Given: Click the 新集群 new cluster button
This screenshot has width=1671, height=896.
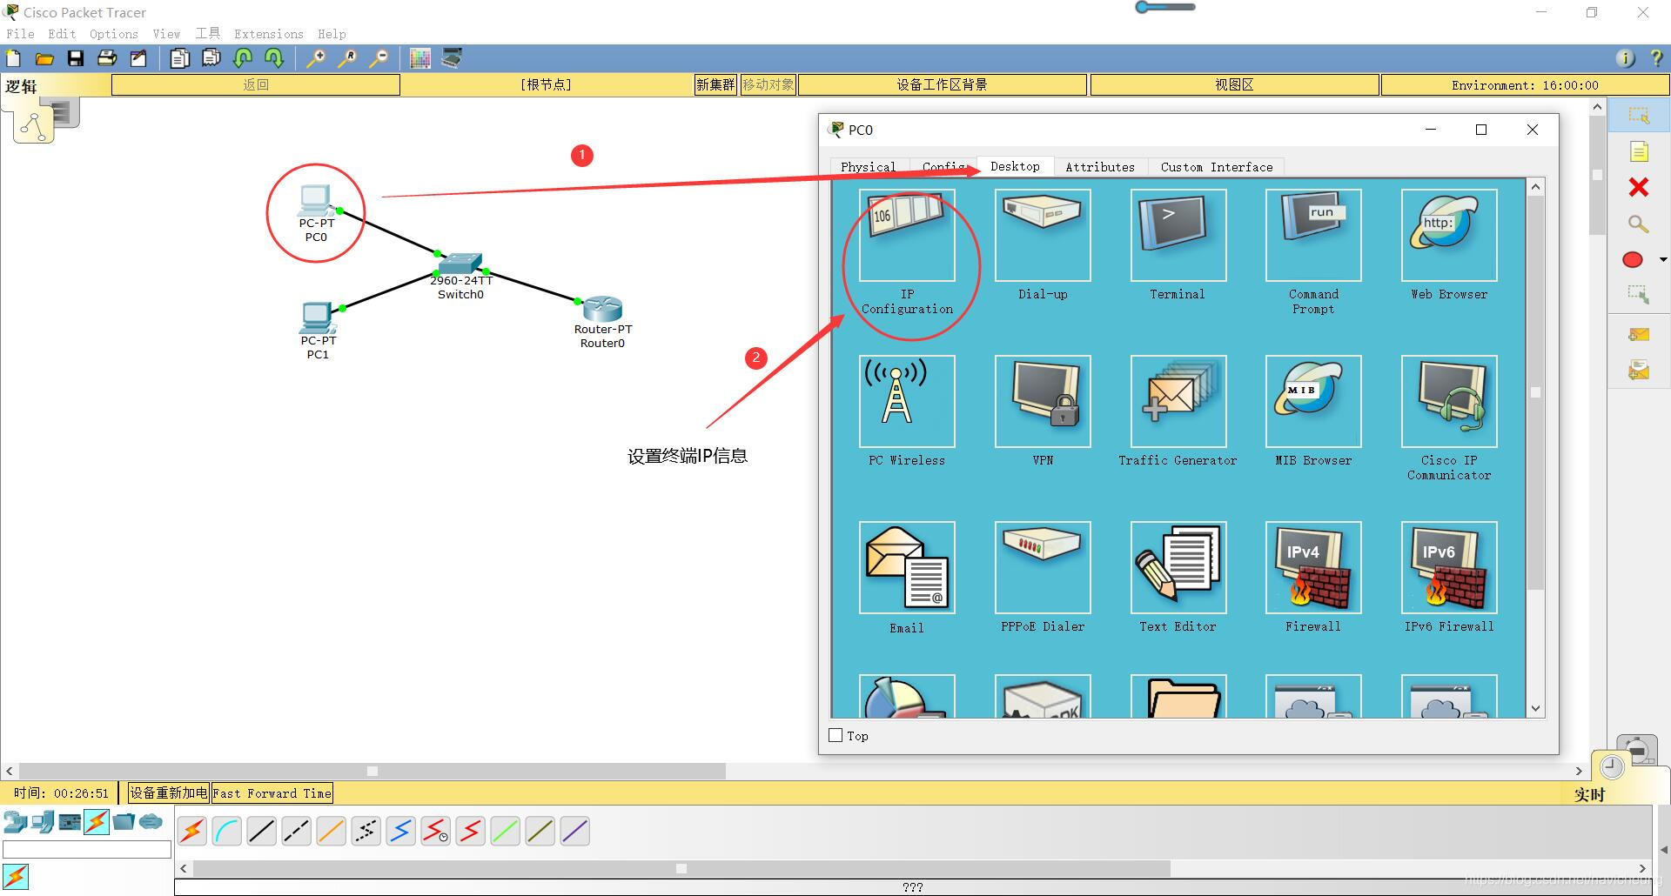Looking at the screenshot, I should coord(715,84).
